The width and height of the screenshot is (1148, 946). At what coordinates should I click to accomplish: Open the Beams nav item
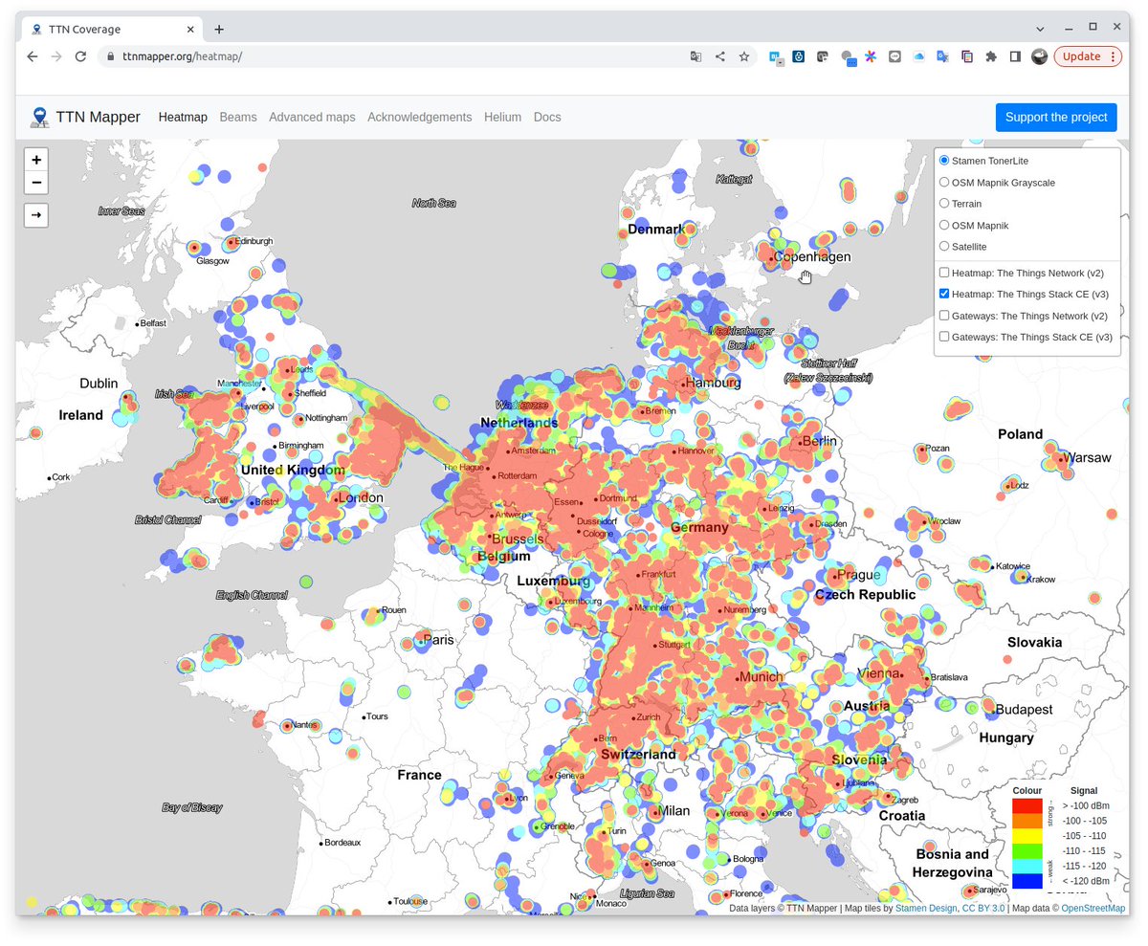click(x=238, y=117)
